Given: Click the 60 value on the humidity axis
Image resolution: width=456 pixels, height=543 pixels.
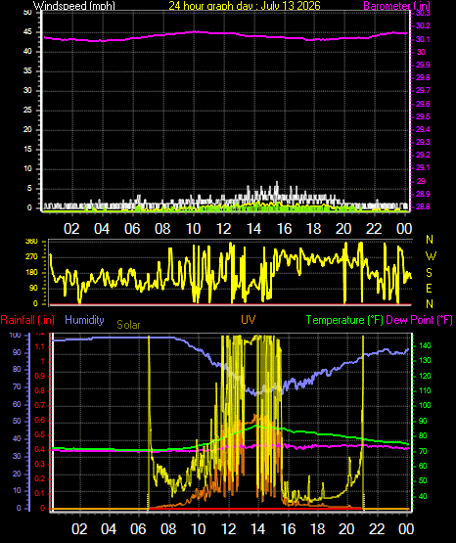Looking at the screenshot, I should click(17, 404).
